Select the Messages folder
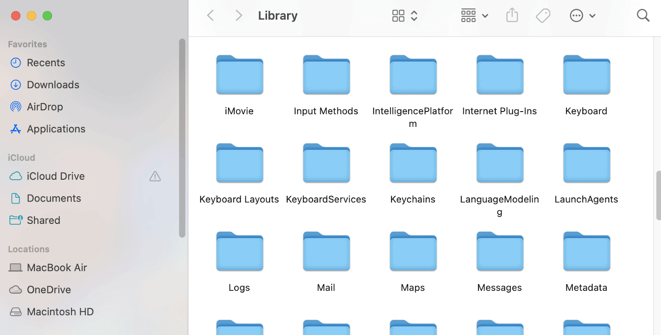Viewport: 661px width, 335px height. click(500, 252)
